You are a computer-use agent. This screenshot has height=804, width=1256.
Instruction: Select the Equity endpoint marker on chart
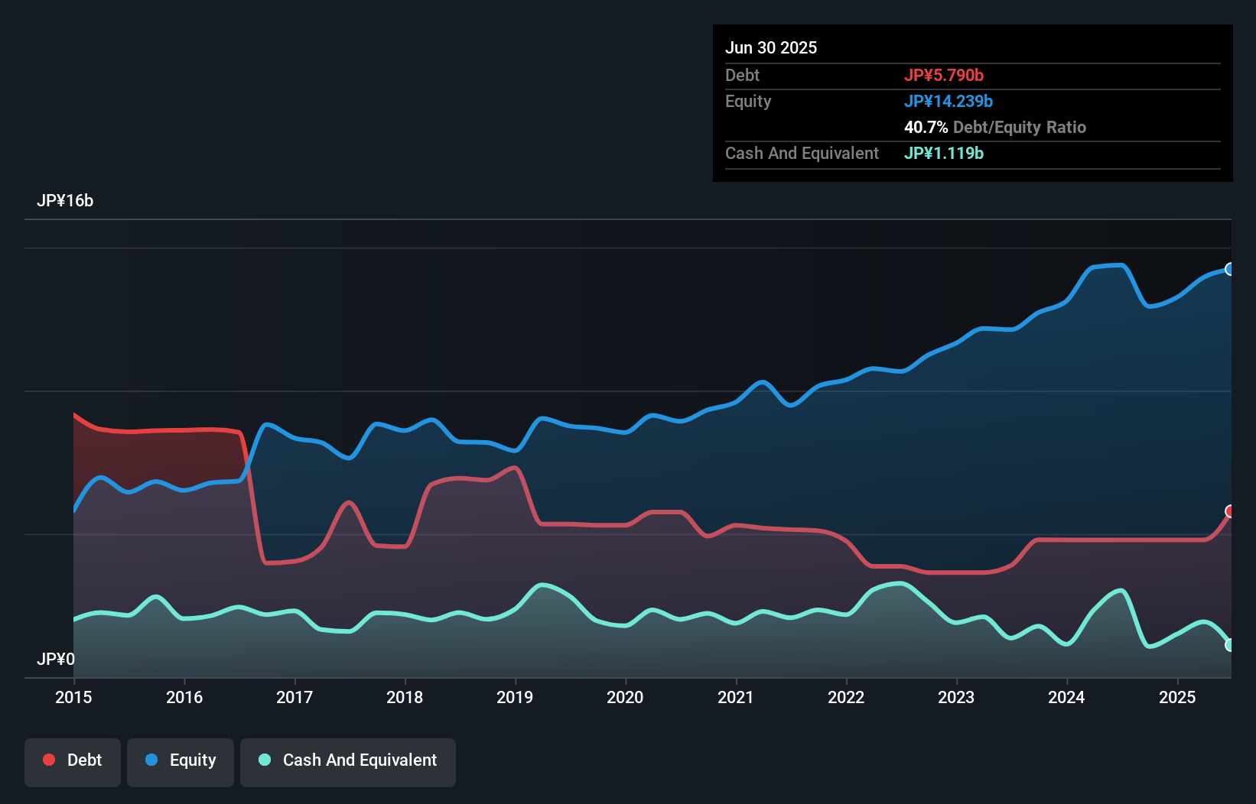1229,269
